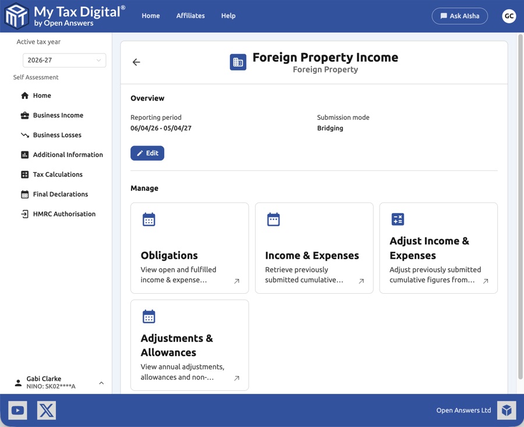524x427 pixels.
Task: Click the Final Declarations calendar icon
Action: [24, 194]
